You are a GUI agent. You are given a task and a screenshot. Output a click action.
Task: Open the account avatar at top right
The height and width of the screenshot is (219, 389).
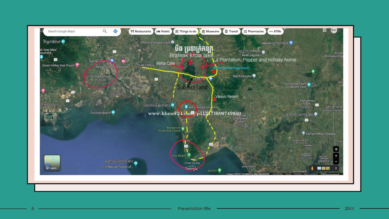(x=334, y=30)
